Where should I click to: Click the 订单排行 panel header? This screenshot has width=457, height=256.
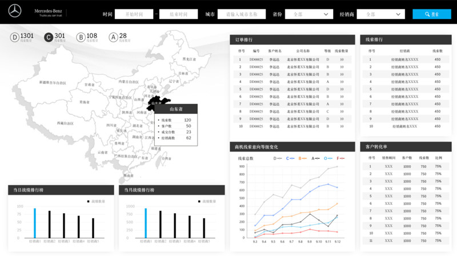pyautogui.click(x=291, y=40)
